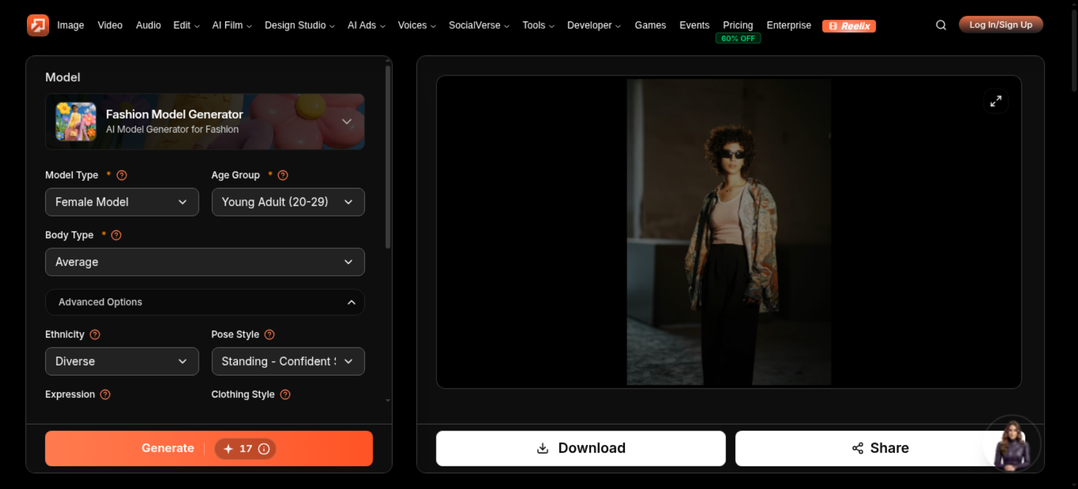Image resolution: width=1078 pixels, height=489 pixels.
Task: Click Log In/Sign Up button
Action: (1001, 25)
